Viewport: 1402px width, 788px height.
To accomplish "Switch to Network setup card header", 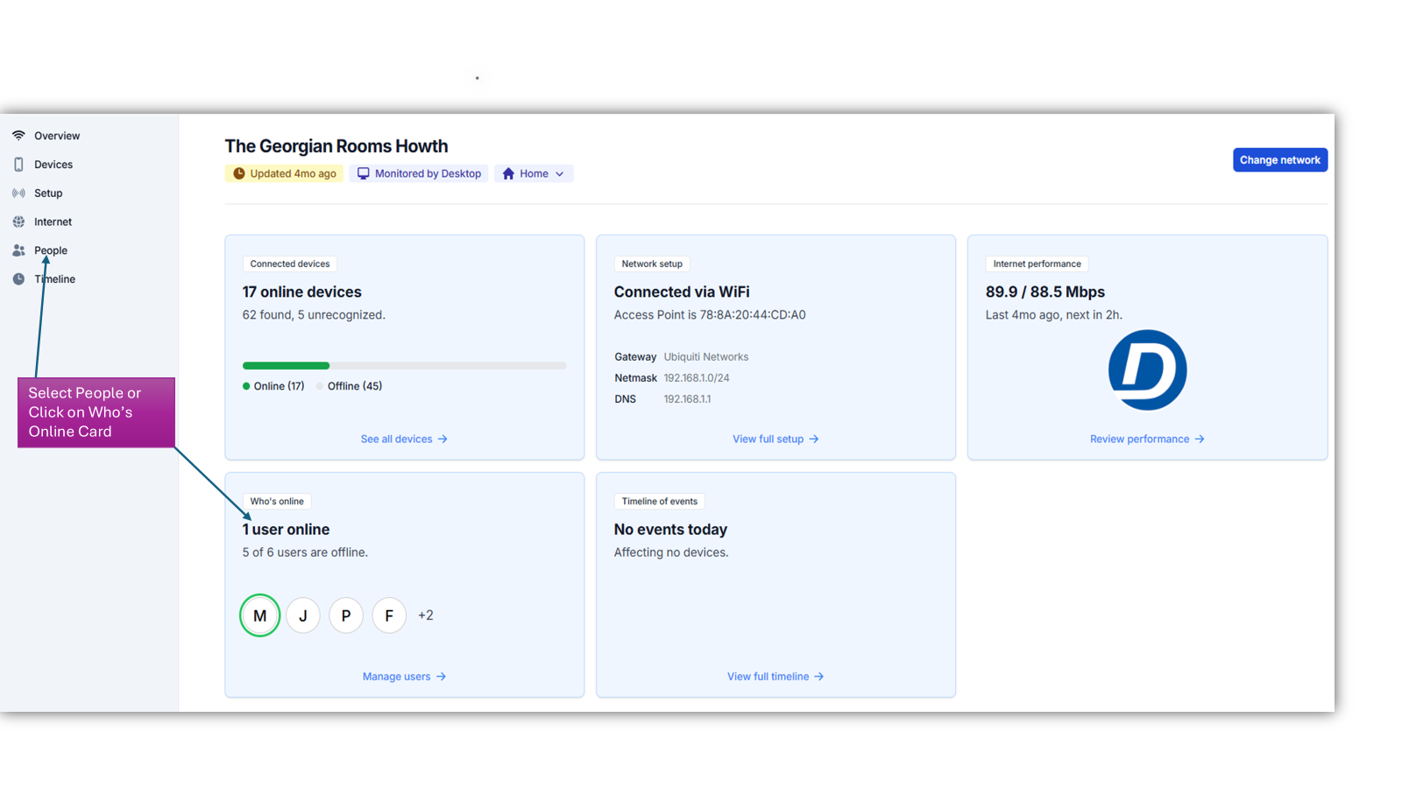I will pos(652,264).
